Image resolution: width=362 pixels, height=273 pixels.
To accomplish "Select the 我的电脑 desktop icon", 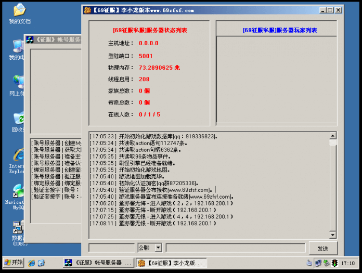I will 18,46.
